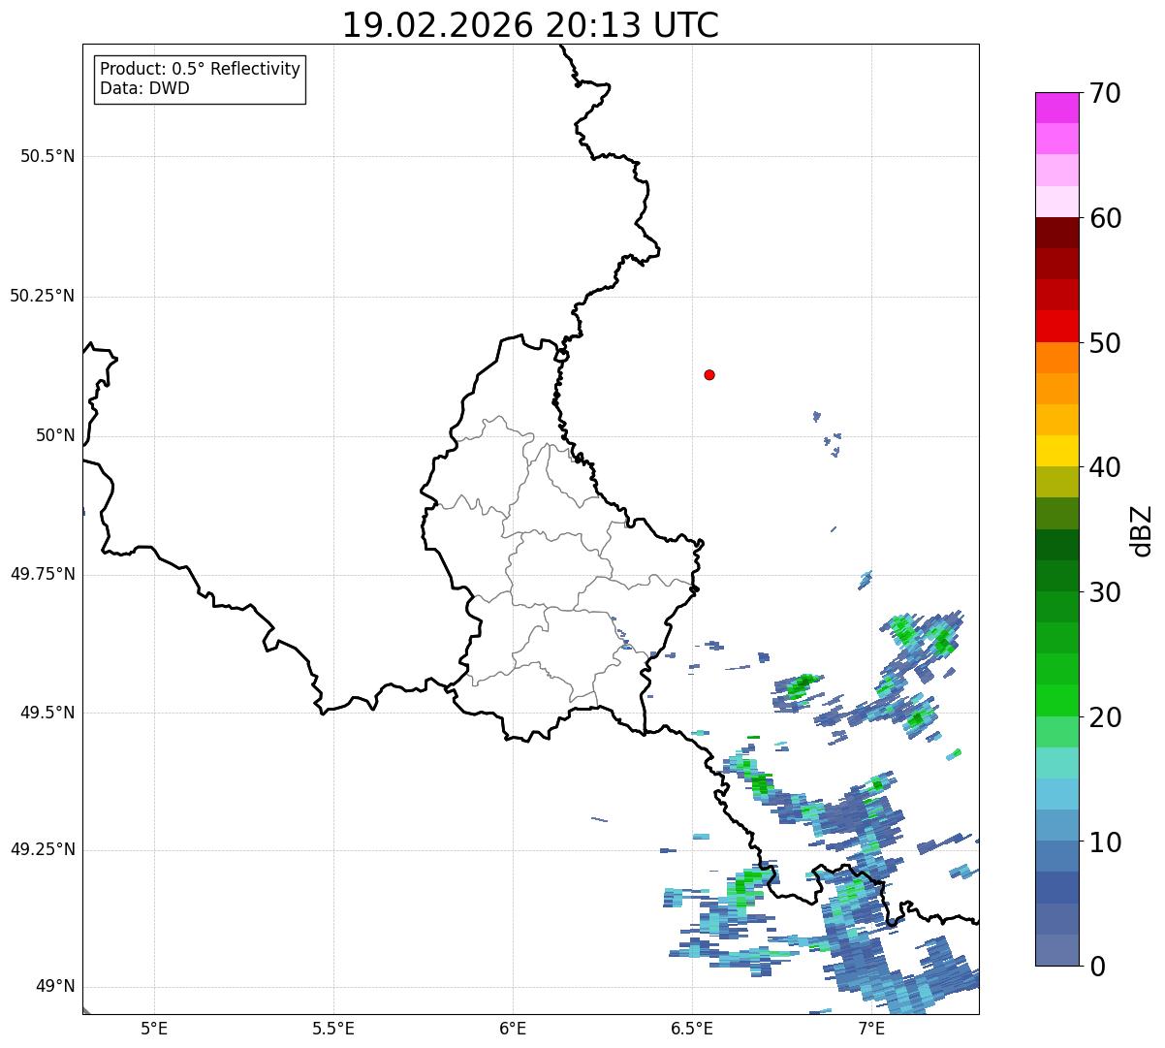
Task: Click the latitude label 50.25°N
Action: point(43,296)
